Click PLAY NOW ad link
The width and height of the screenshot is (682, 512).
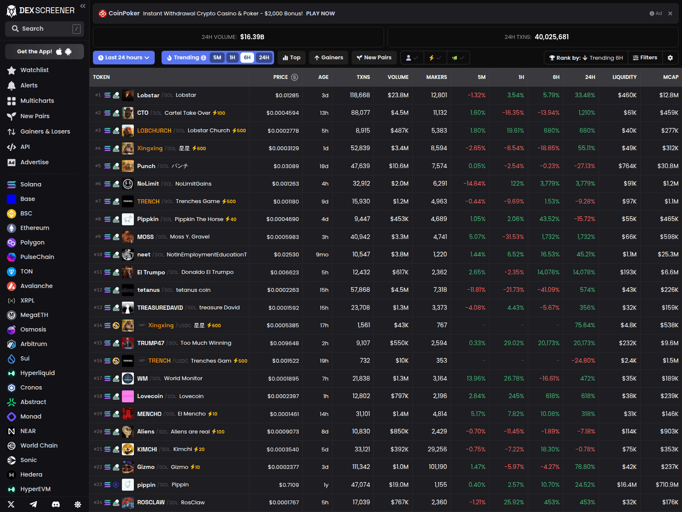pos(321,14)
